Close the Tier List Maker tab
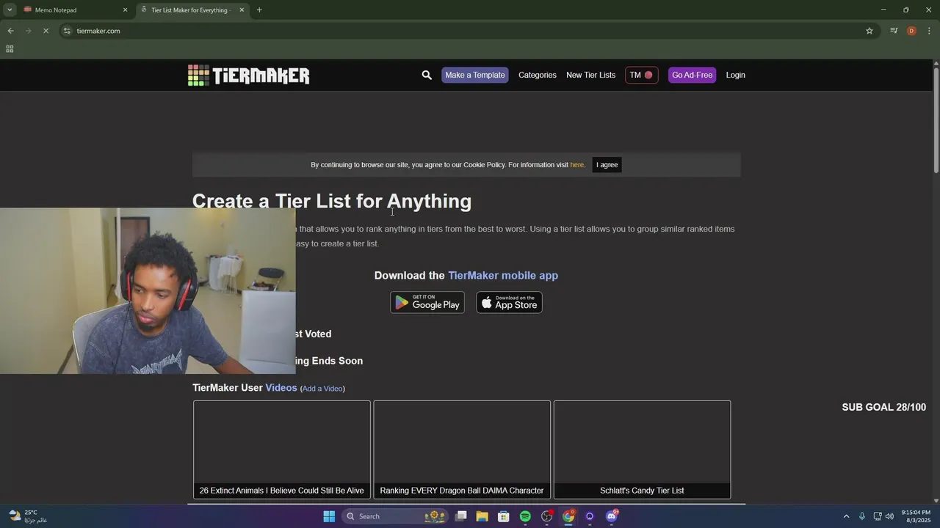The width and height of the screenshot is (940, 528). coord(242,10)
